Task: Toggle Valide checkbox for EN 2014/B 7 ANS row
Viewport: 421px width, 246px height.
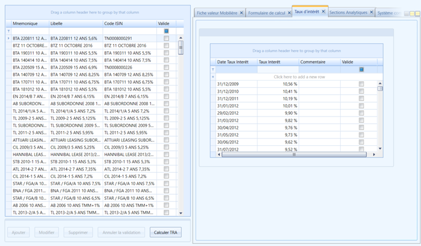Action: click(x=166, y=96)
